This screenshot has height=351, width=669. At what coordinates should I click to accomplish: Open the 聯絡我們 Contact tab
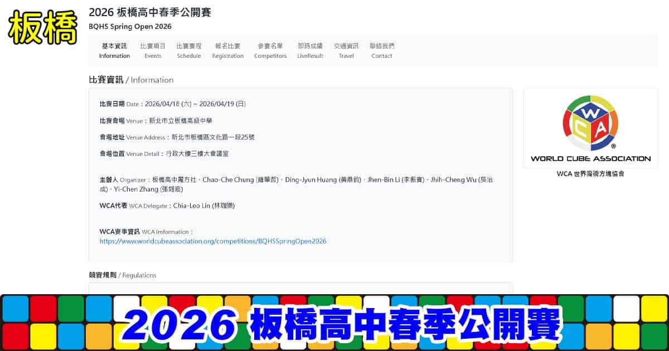(x=382, y=51)
